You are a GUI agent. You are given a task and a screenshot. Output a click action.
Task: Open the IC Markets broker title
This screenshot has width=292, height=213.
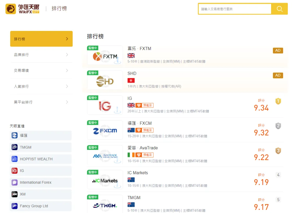[138, 173]
